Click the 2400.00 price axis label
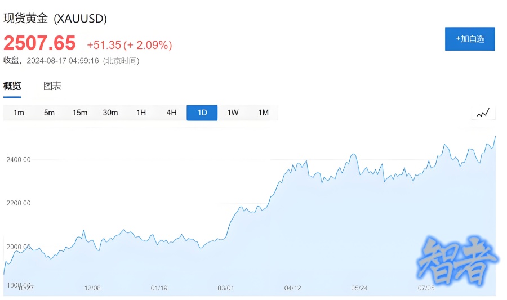Viewport: 507px width, 300px height. 19,160
